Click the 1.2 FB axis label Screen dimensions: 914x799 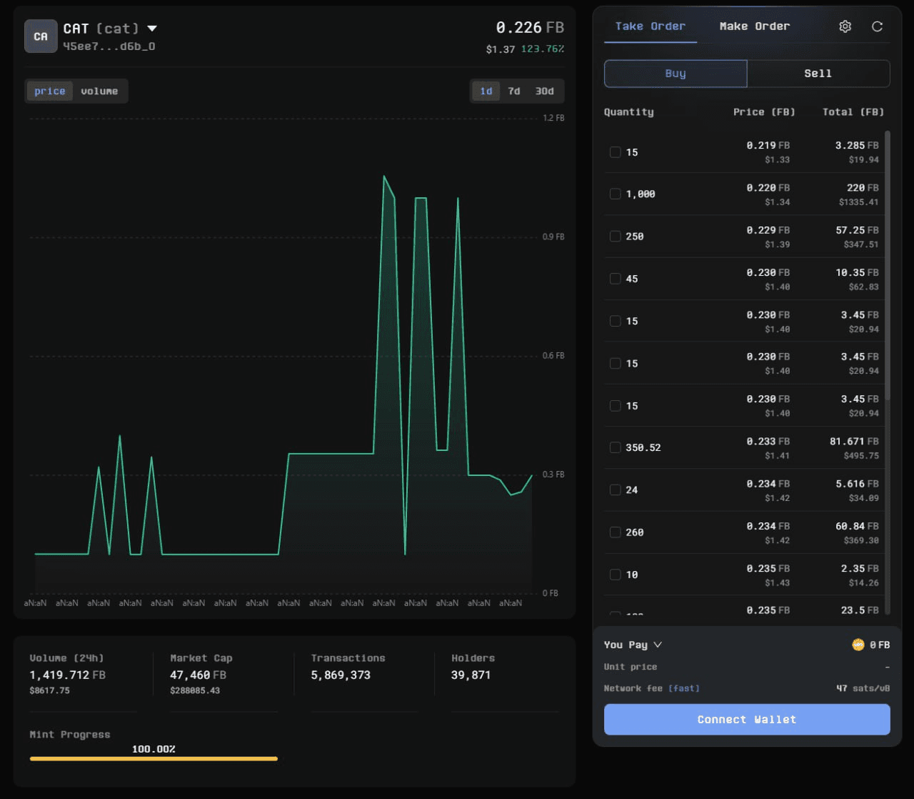[553, 118]
